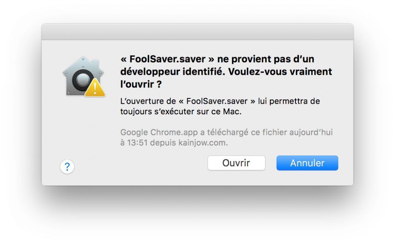This screenshot has height=245, width=395.
Task: Click the "lui permettra de" description text
Action: 289,102
